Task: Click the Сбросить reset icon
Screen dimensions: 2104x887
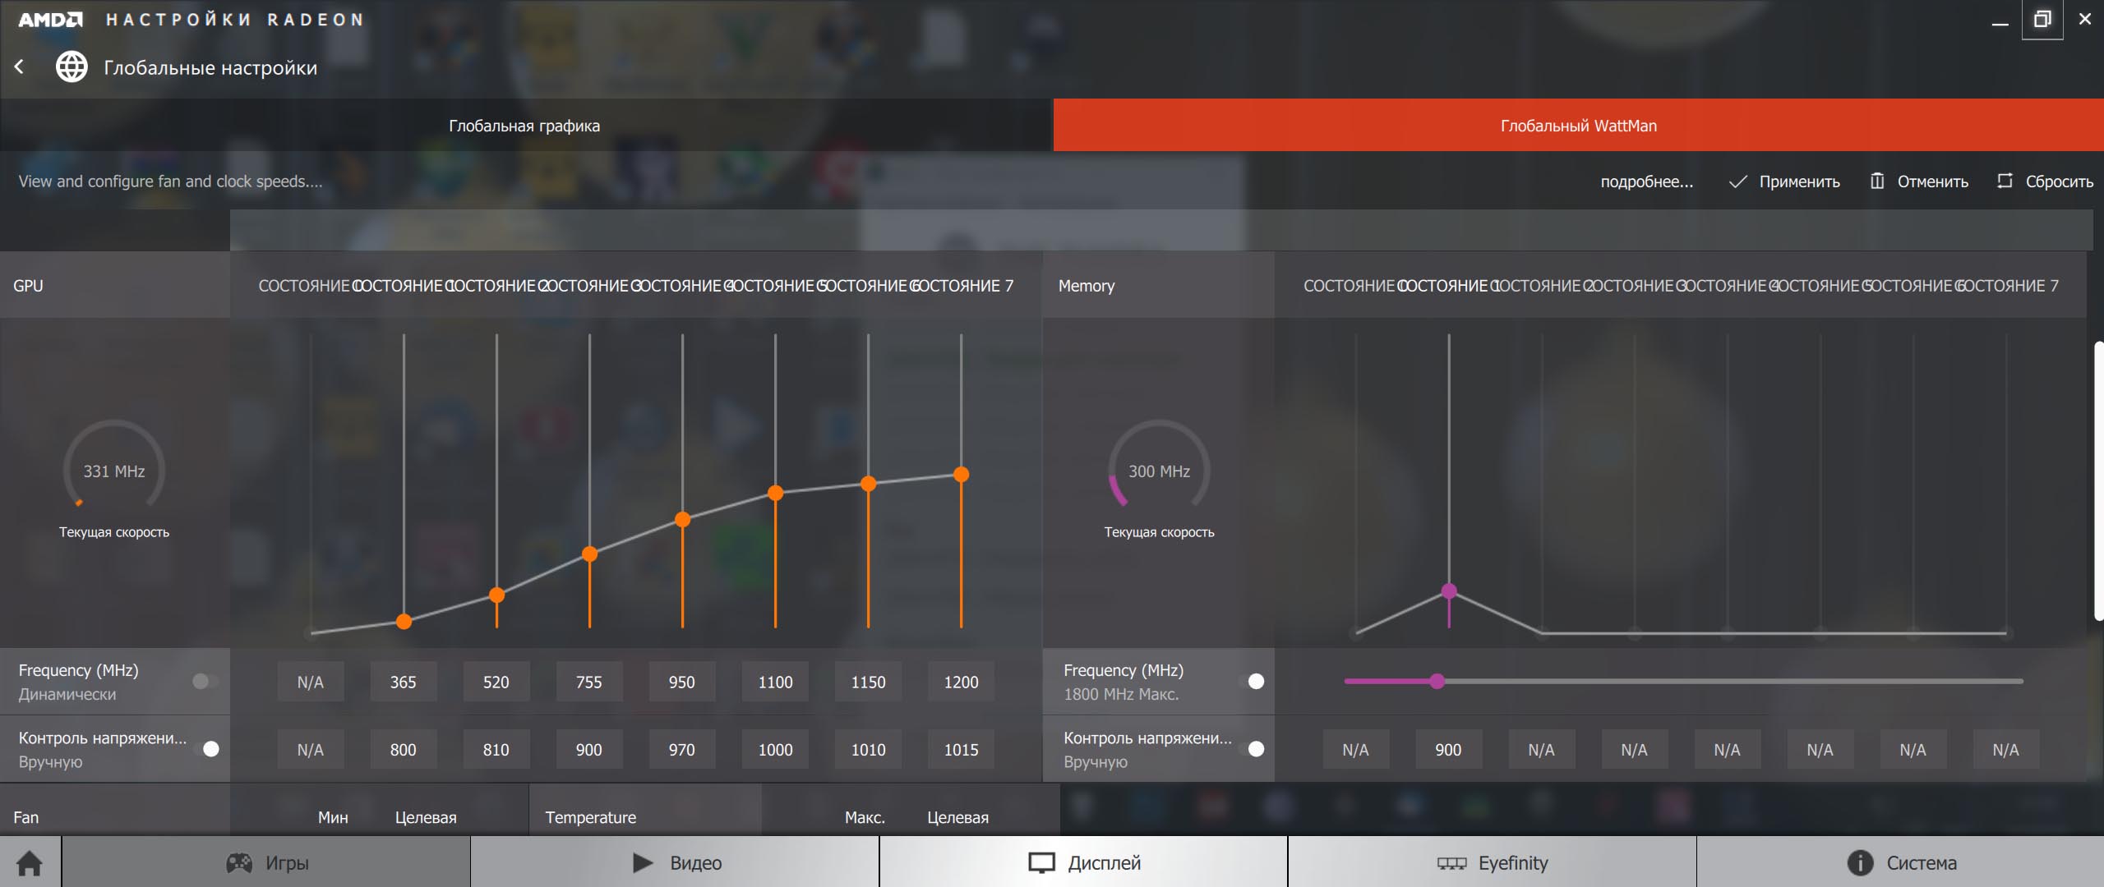Action: pyautogui.click(x=2005, y=181)
